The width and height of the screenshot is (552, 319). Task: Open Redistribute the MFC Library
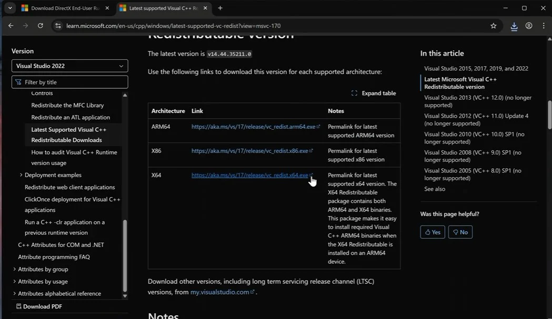coord(67,105)
